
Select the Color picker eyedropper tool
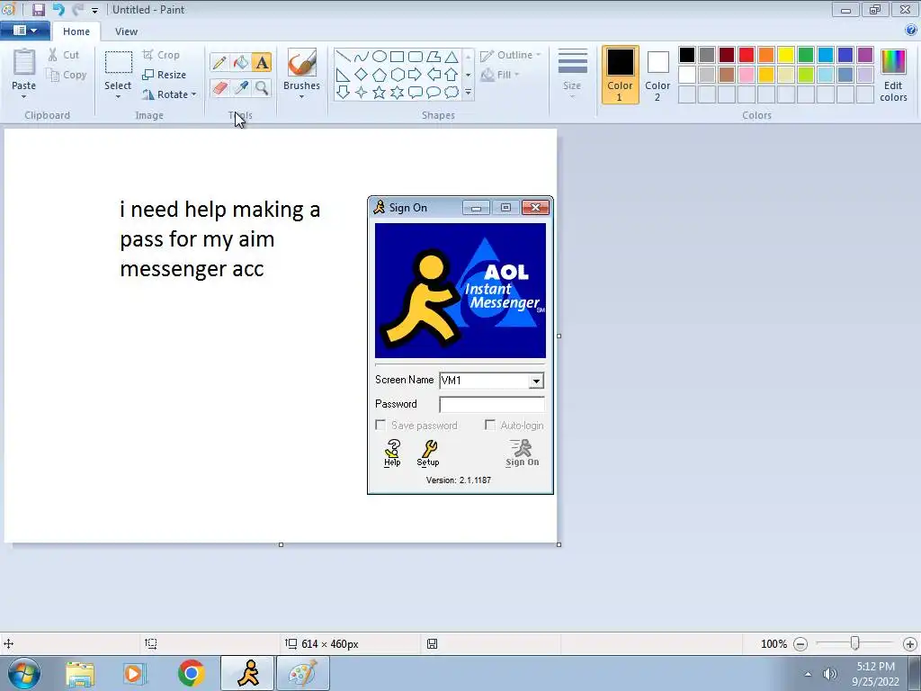click(x=241, y=88)
